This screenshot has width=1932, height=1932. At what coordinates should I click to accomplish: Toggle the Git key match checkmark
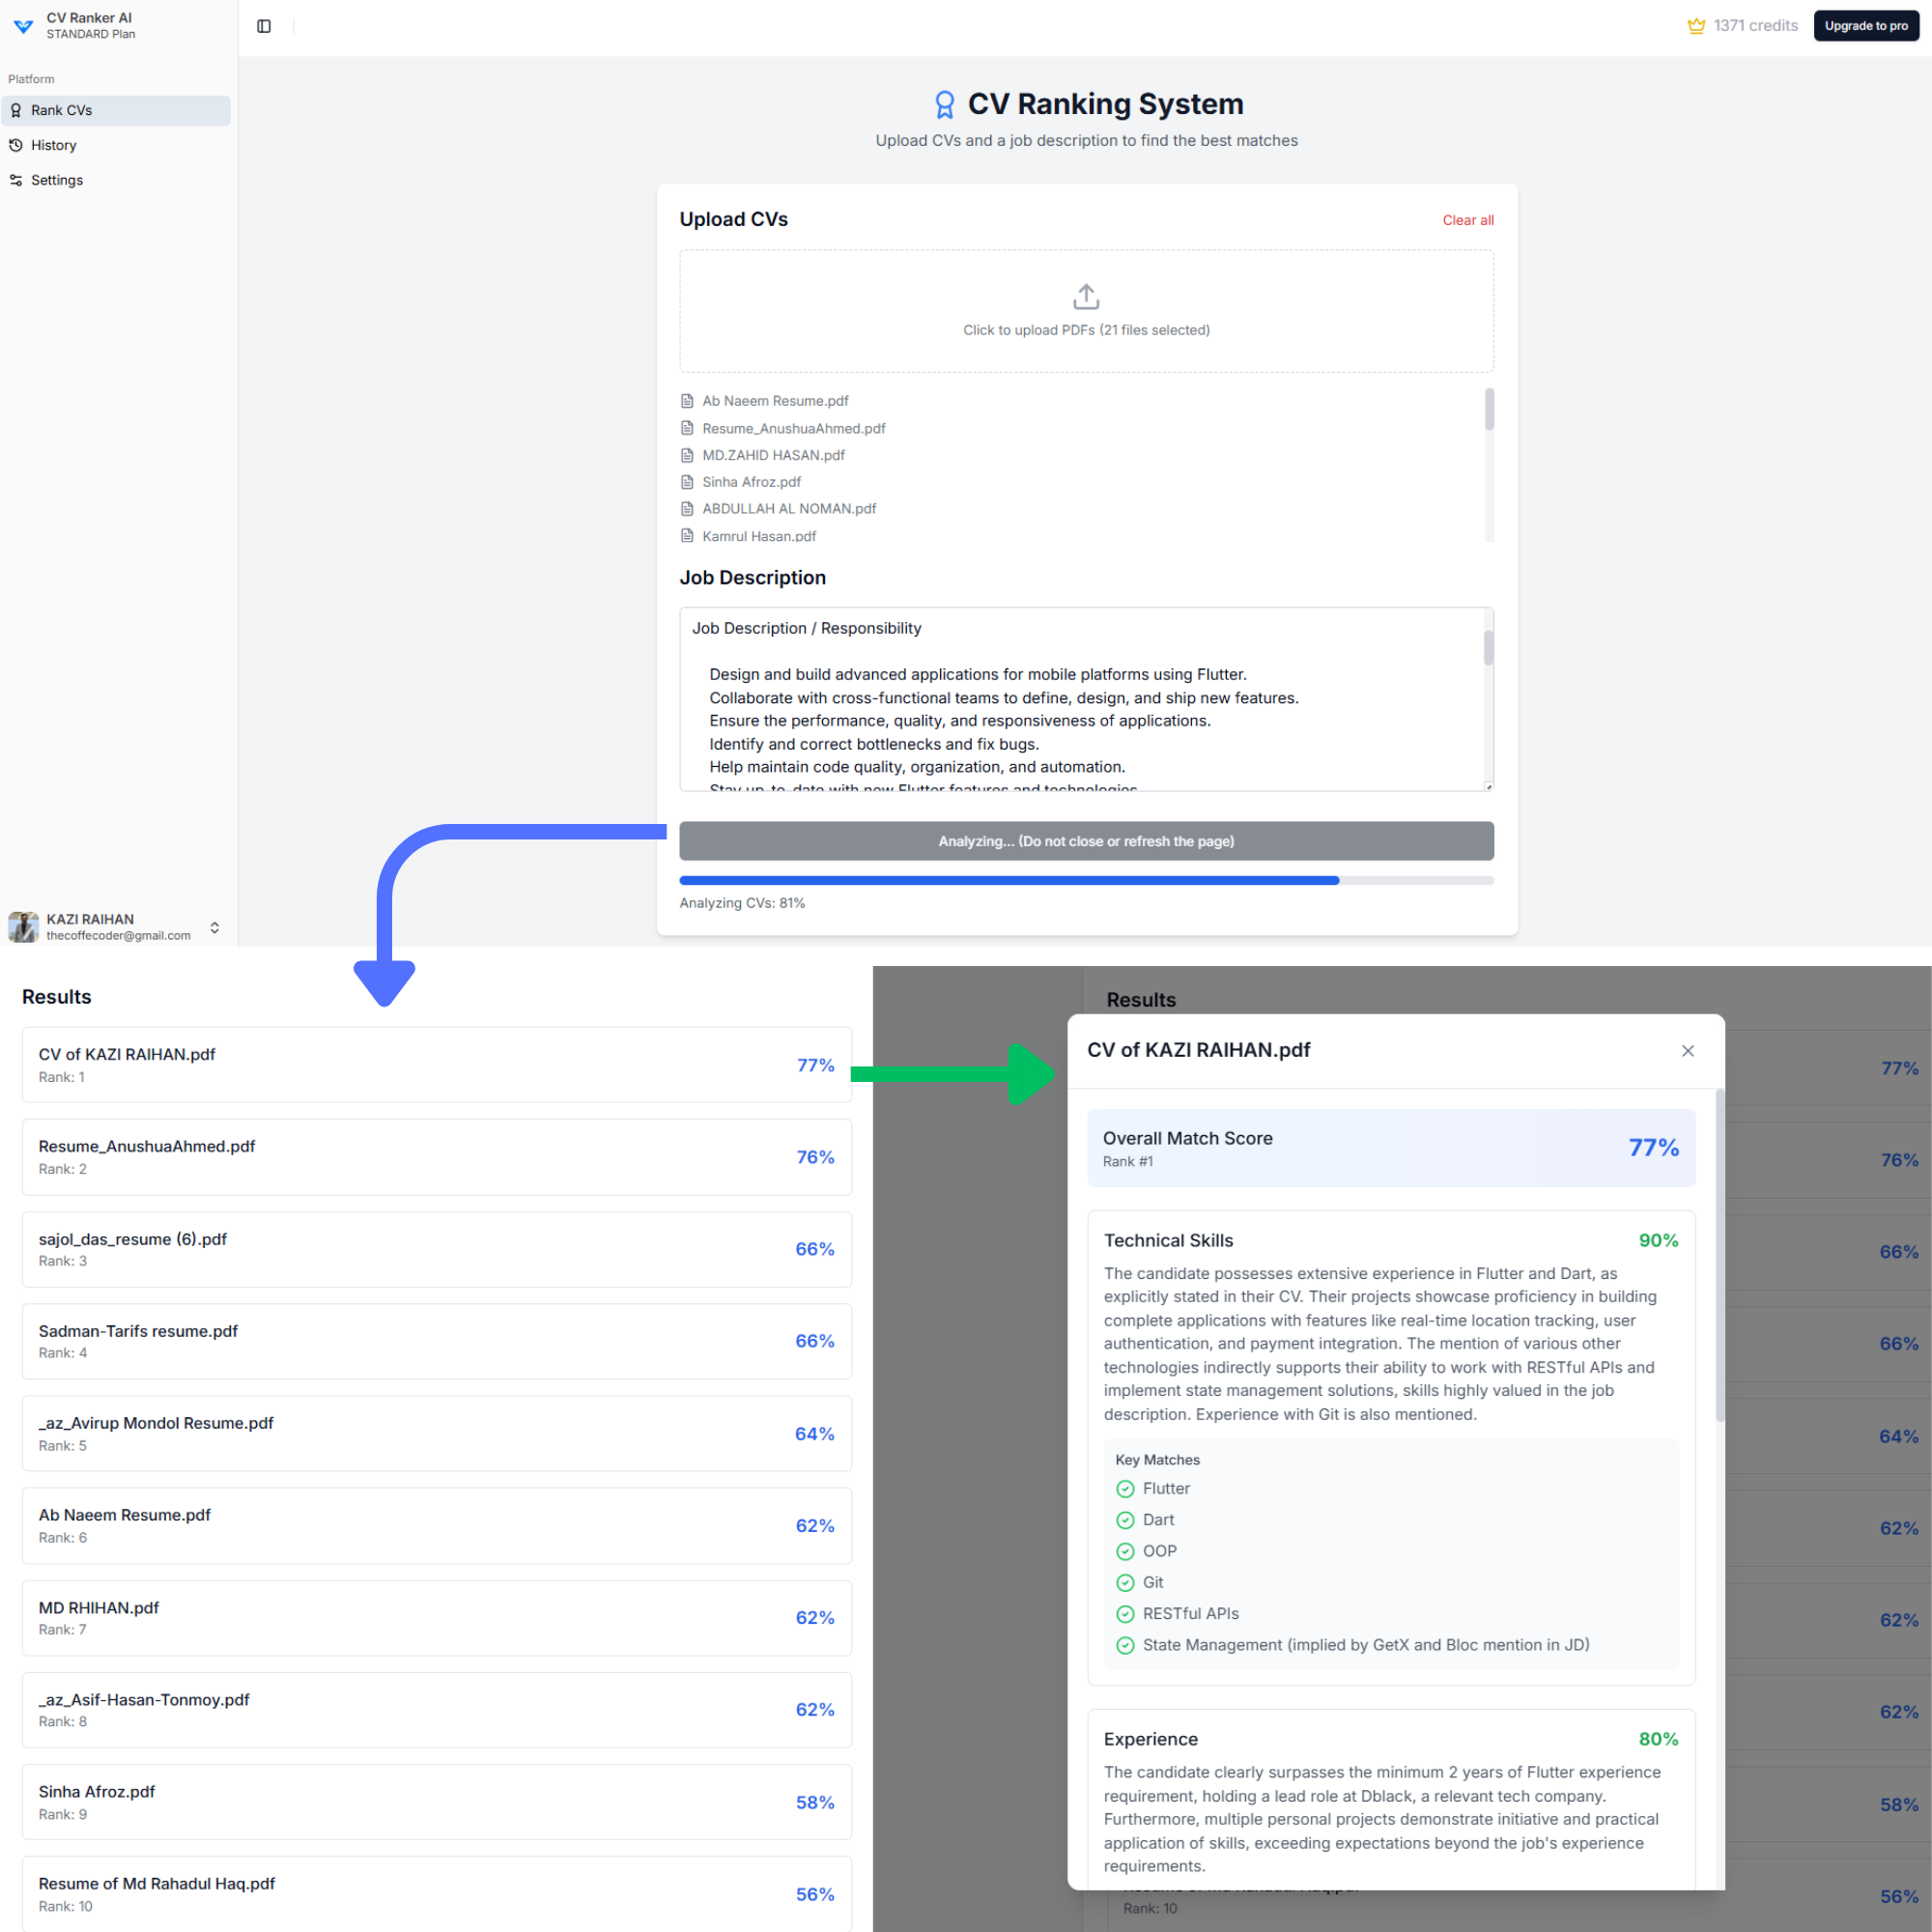[x=1125, y=1582]
